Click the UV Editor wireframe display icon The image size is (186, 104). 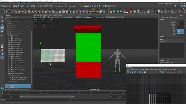click(128, 72)
